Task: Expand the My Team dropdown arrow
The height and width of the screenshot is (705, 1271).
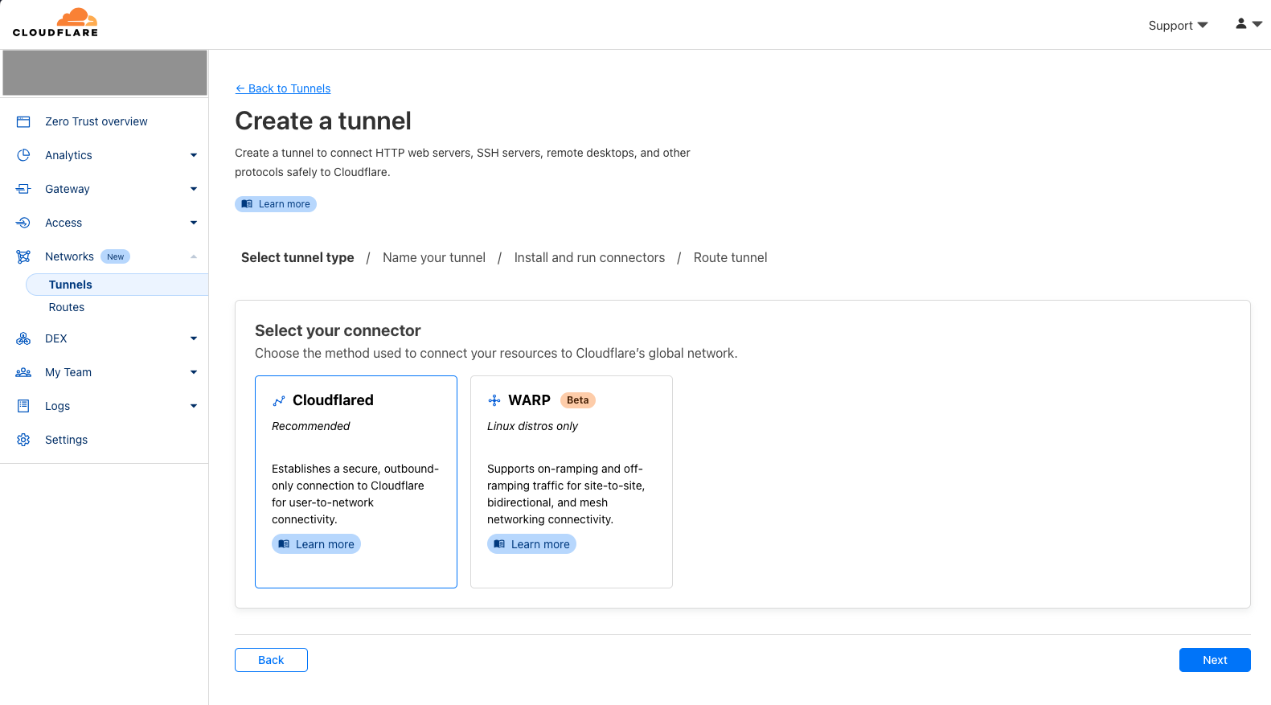Action: tap(193, 372)
